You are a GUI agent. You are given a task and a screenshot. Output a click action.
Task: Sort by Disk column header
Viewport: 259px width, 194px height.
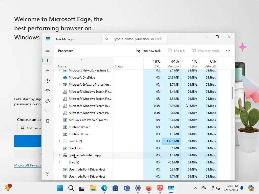tap(190, 63)
